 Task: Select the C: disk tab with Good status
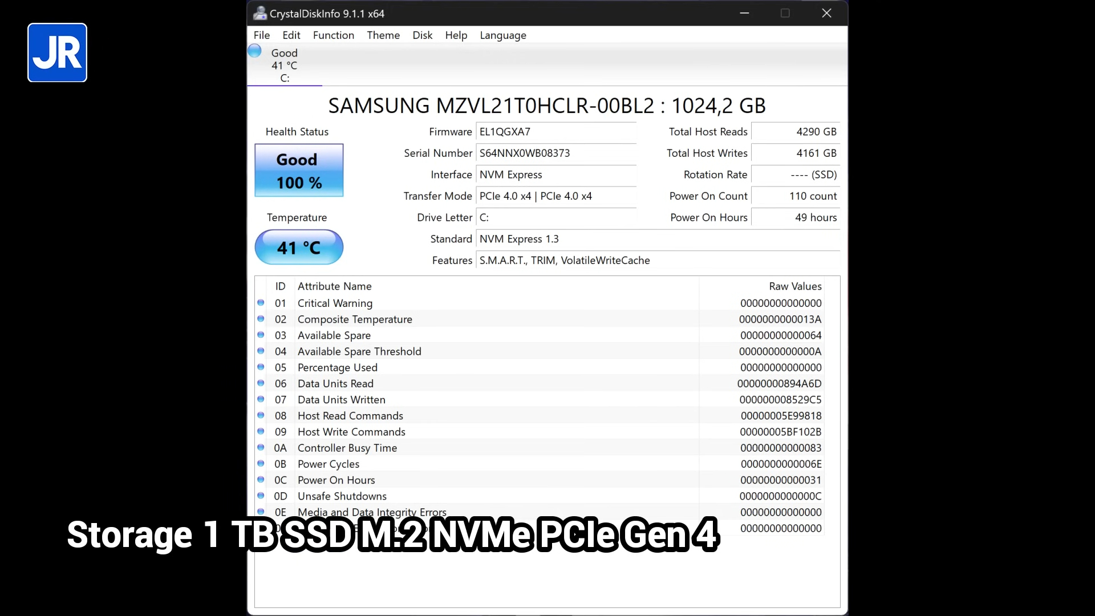[x=285, y=66]
